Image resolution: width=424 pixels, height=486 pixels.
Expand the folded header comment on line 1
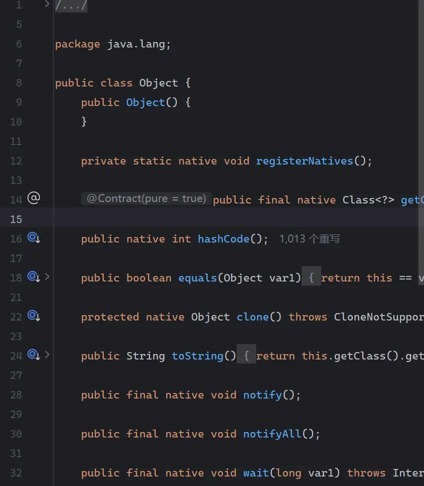pyautogui.click(x=47, y=4)
